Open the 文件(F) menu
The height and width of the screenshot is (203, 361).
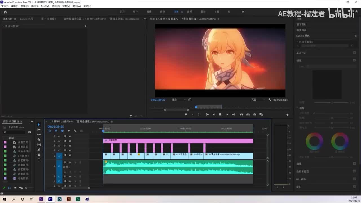pyautogui.click(x=5, y=6)
